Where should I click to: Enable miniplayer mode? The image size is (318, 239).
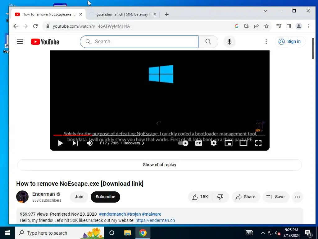(x=228, y=143)
